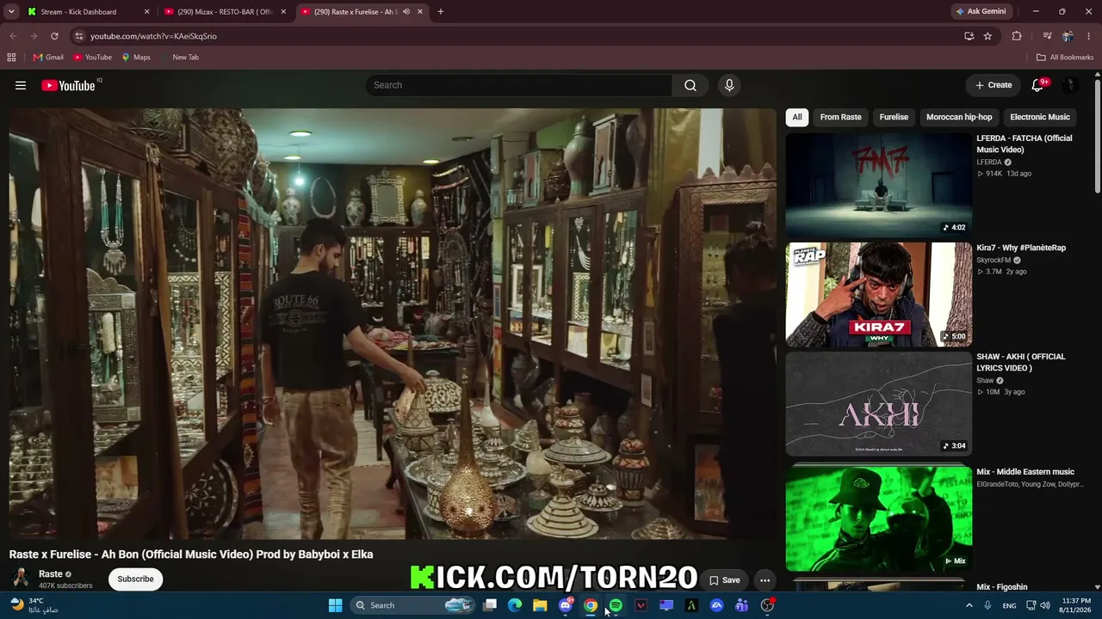Subscribe to the Raste channel
The width and height of the screenshot is (1102, 619).
click(x=135, y=579)
